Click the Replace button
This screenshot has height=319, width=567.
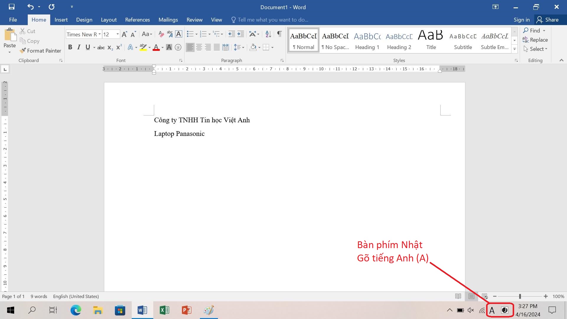pos(535,40)
